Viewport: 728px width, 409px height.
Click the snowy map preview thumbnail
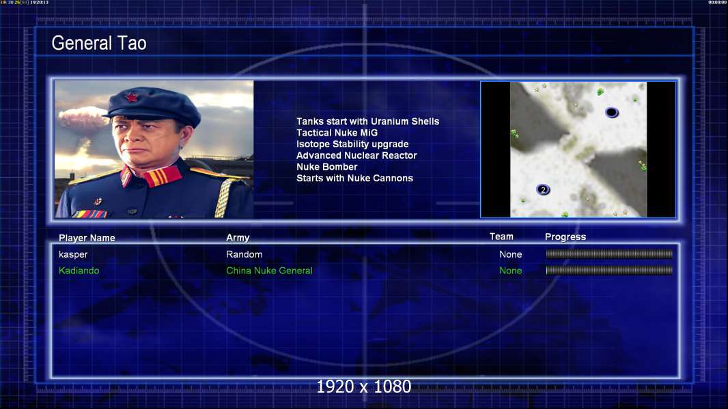pyautogui.click(x=578, y=149)
